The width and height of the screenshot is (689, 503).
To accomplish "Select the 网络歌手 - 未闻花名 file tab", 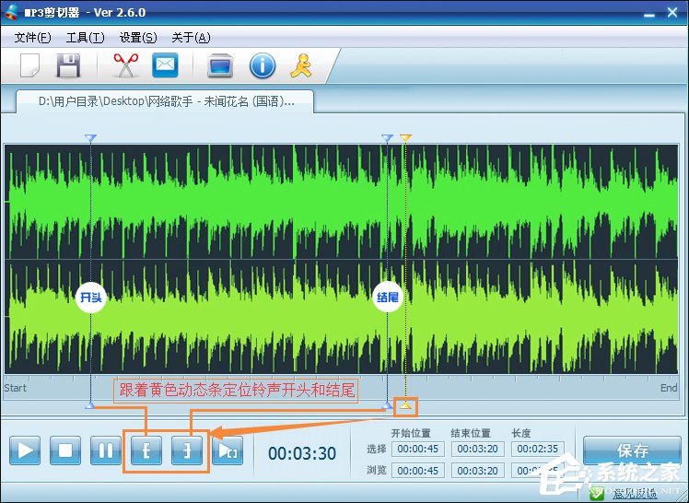I will (166, 101).
